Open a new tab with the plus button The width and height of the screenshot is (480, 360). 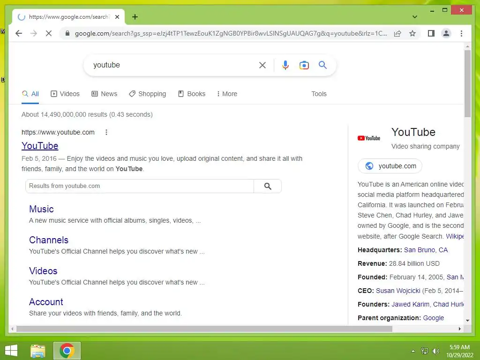coord(135,17)
